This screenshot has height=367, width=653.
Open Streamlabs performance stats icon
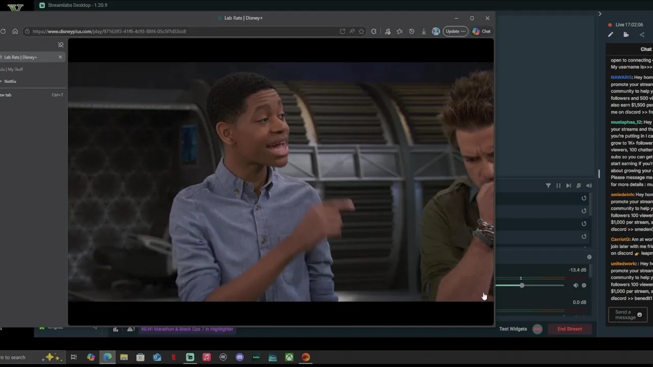coord(115,329)
